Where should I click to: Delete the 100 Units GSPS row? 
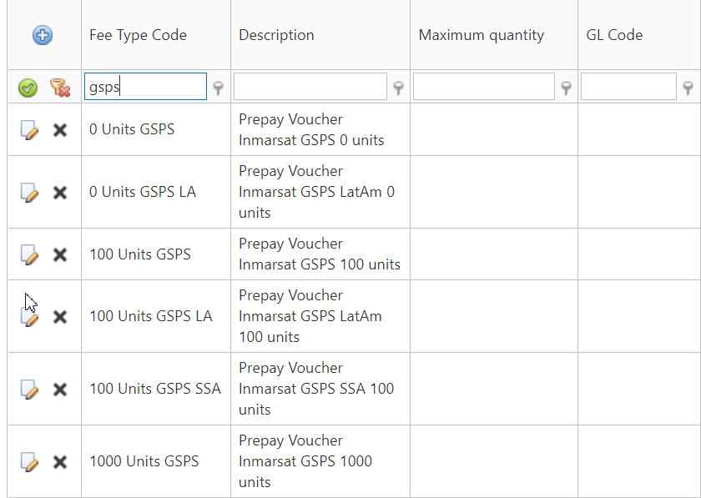tap(60, 254)
